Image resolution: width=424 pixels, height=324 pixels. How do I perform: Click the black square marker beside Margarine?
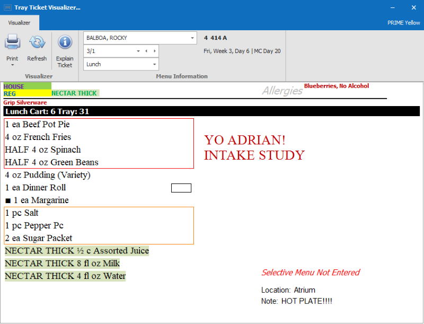tap(8, 201)
